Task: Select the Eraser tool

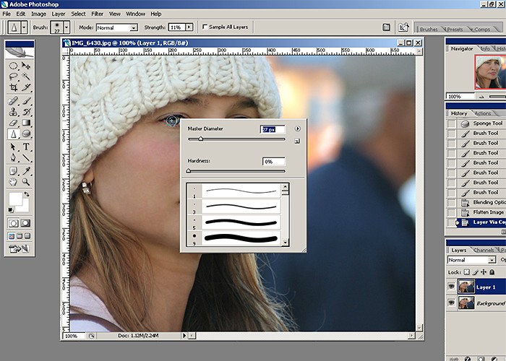Action: 13,123
